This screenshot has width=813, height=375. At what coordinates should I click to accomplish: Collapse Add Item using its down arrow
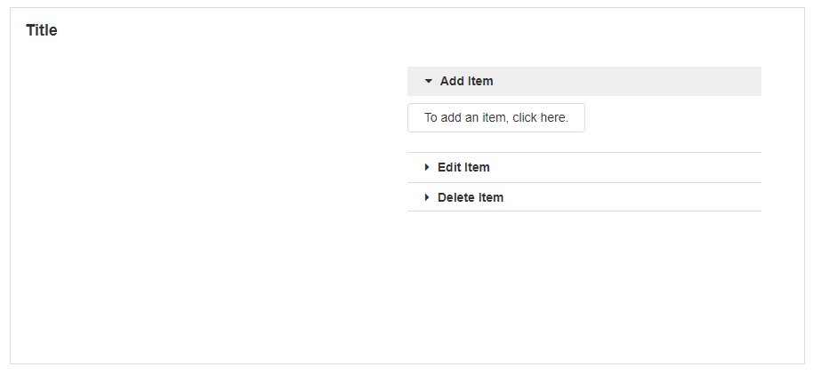429,81
